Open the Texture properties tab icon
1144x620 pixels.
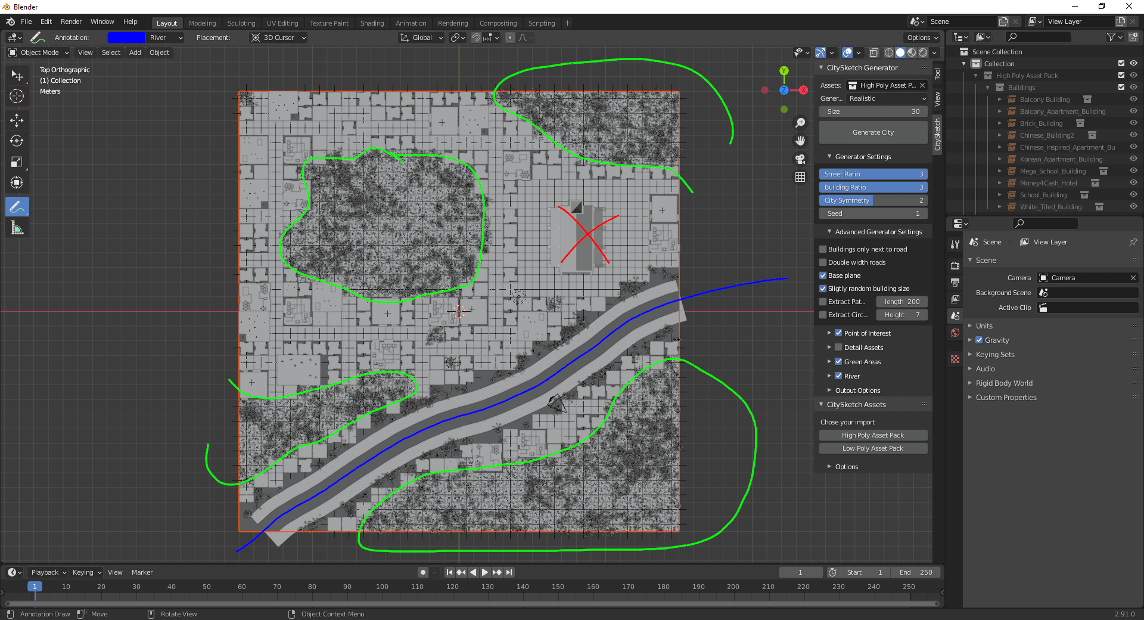click(955, 359)
